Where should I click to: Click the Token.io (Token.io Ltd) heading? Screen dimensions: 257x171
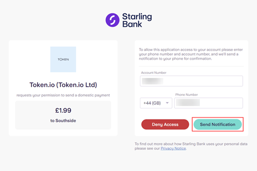point(63,84)
